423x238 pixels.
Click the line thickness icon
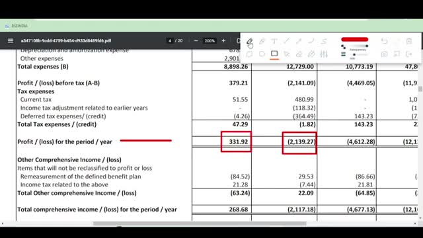click(343, 54)
